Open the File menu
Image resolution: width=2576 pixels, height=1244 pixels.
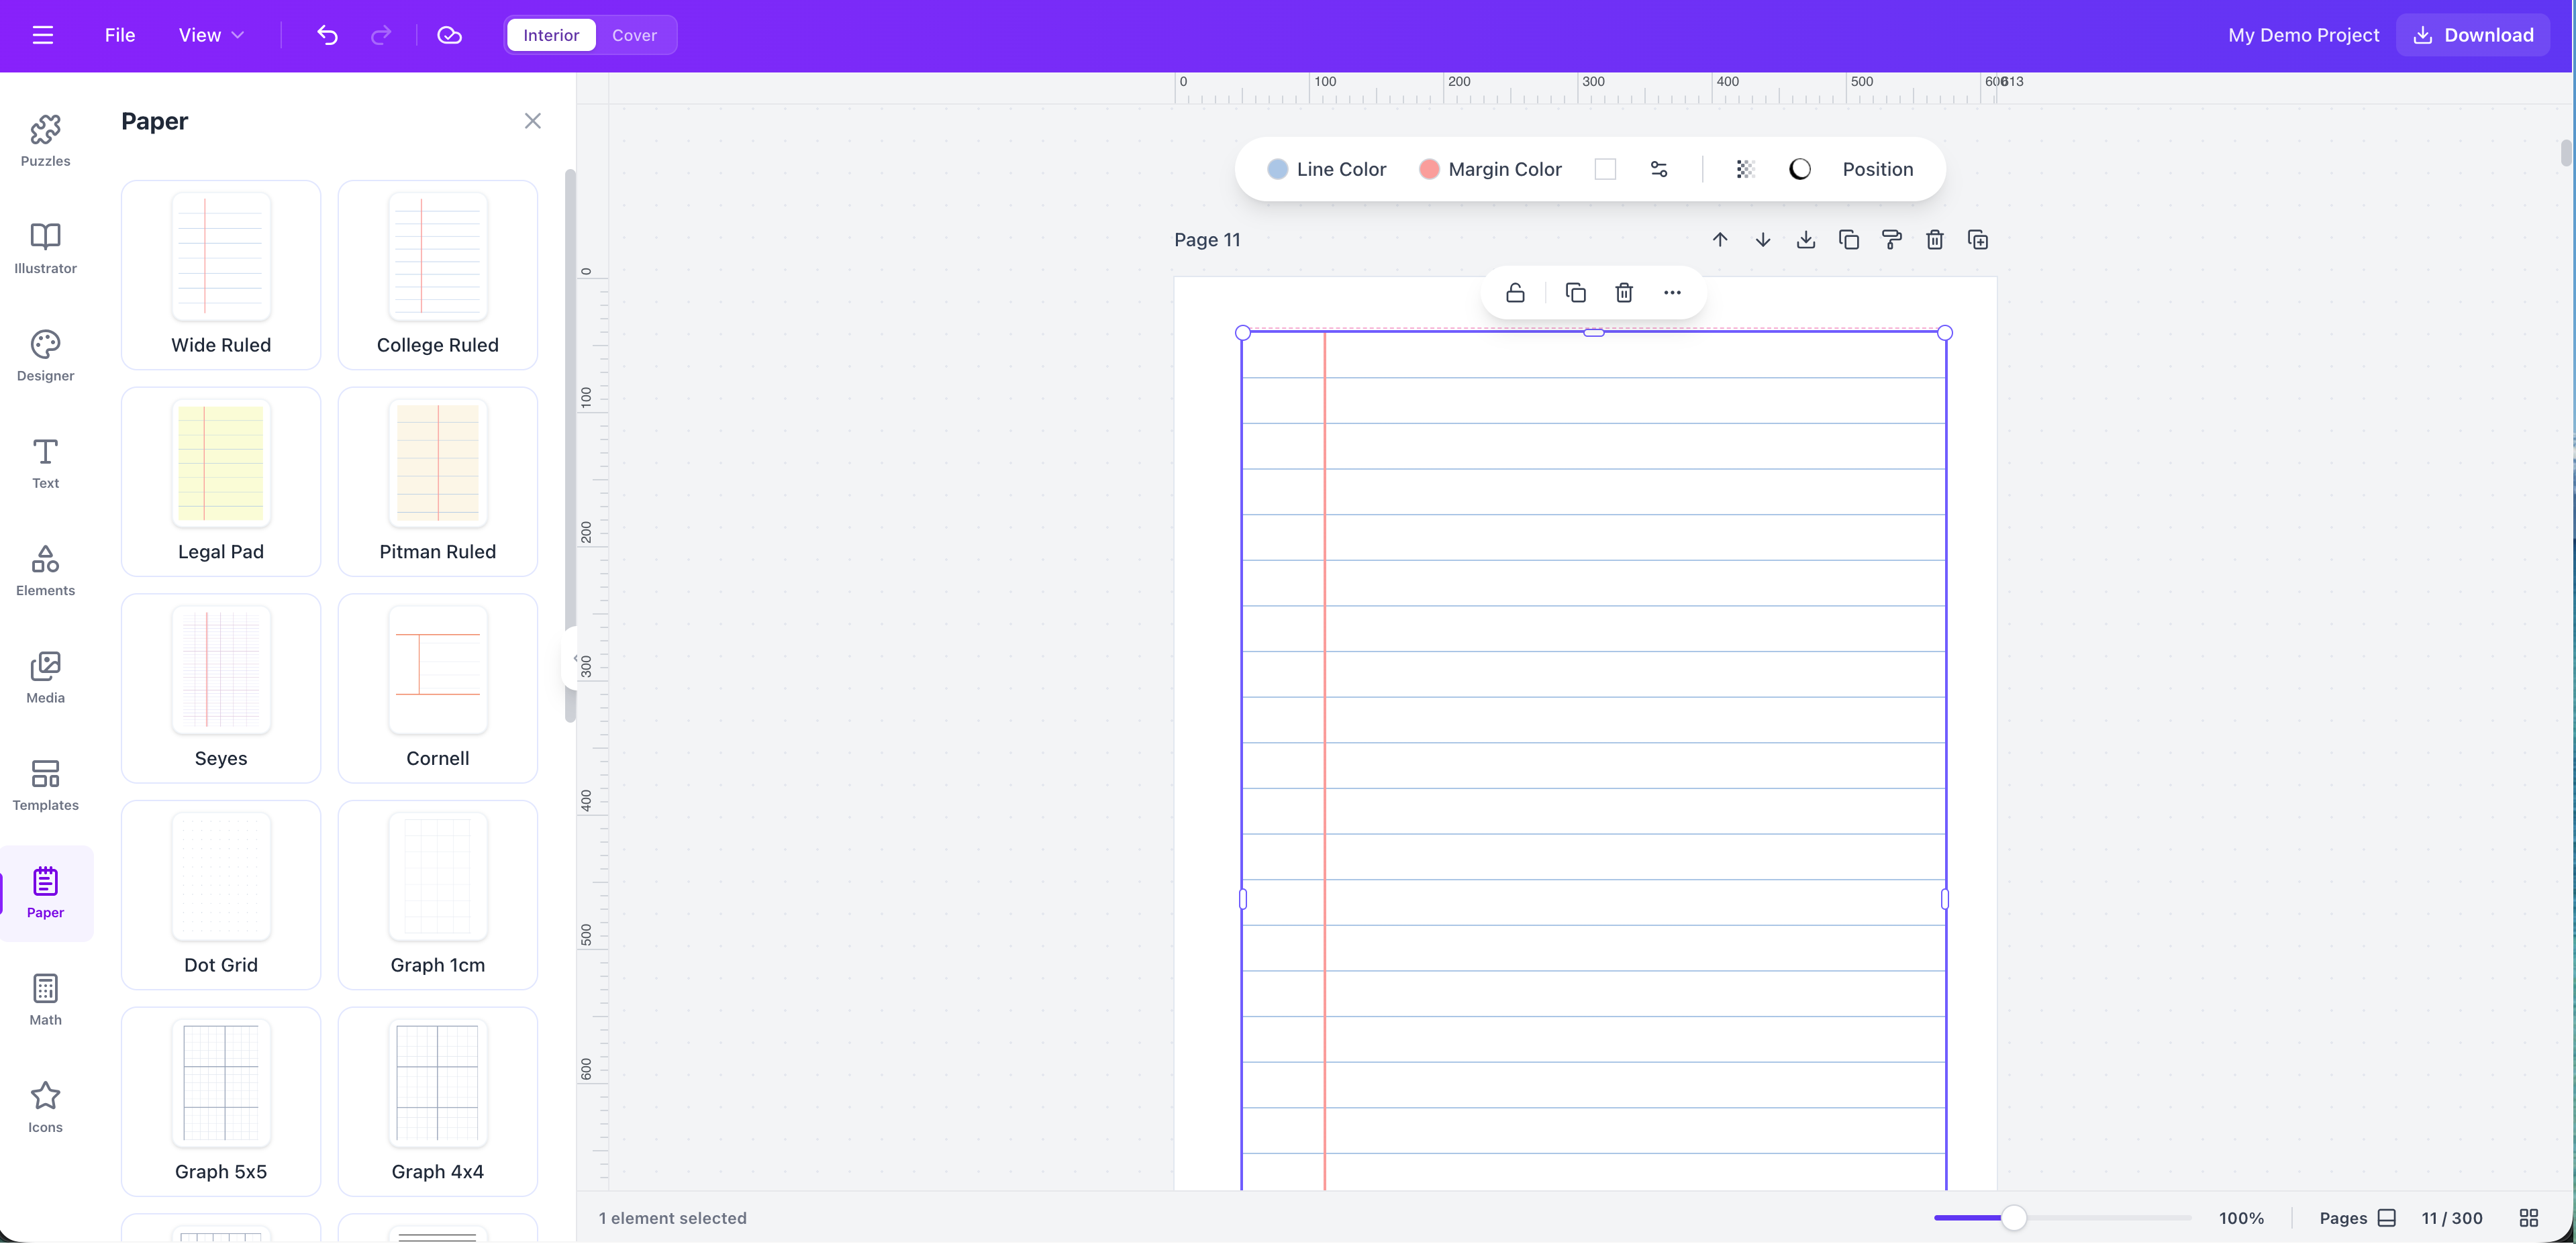point(119,35)
